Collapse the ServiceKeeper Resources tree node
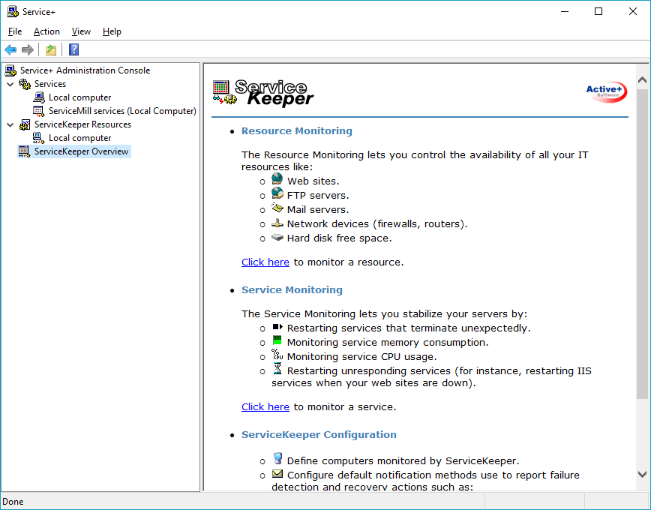This screenshot has width=651, height=510. (x=10, y=124)
